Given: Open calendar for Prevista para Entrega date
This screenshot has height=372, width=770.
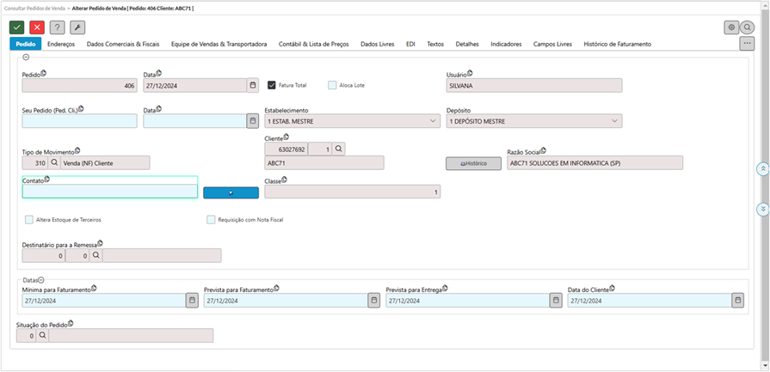Looking at the screenshot, I should 556,301.
